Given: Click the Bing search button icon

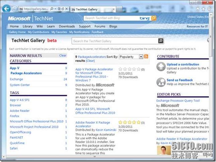Looking at the screenshot, I should [154, 18].
